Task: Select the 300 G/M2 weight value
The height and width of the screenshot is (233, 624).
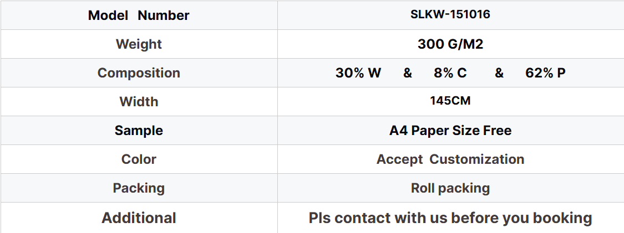Action: click(x=450, y=44)
